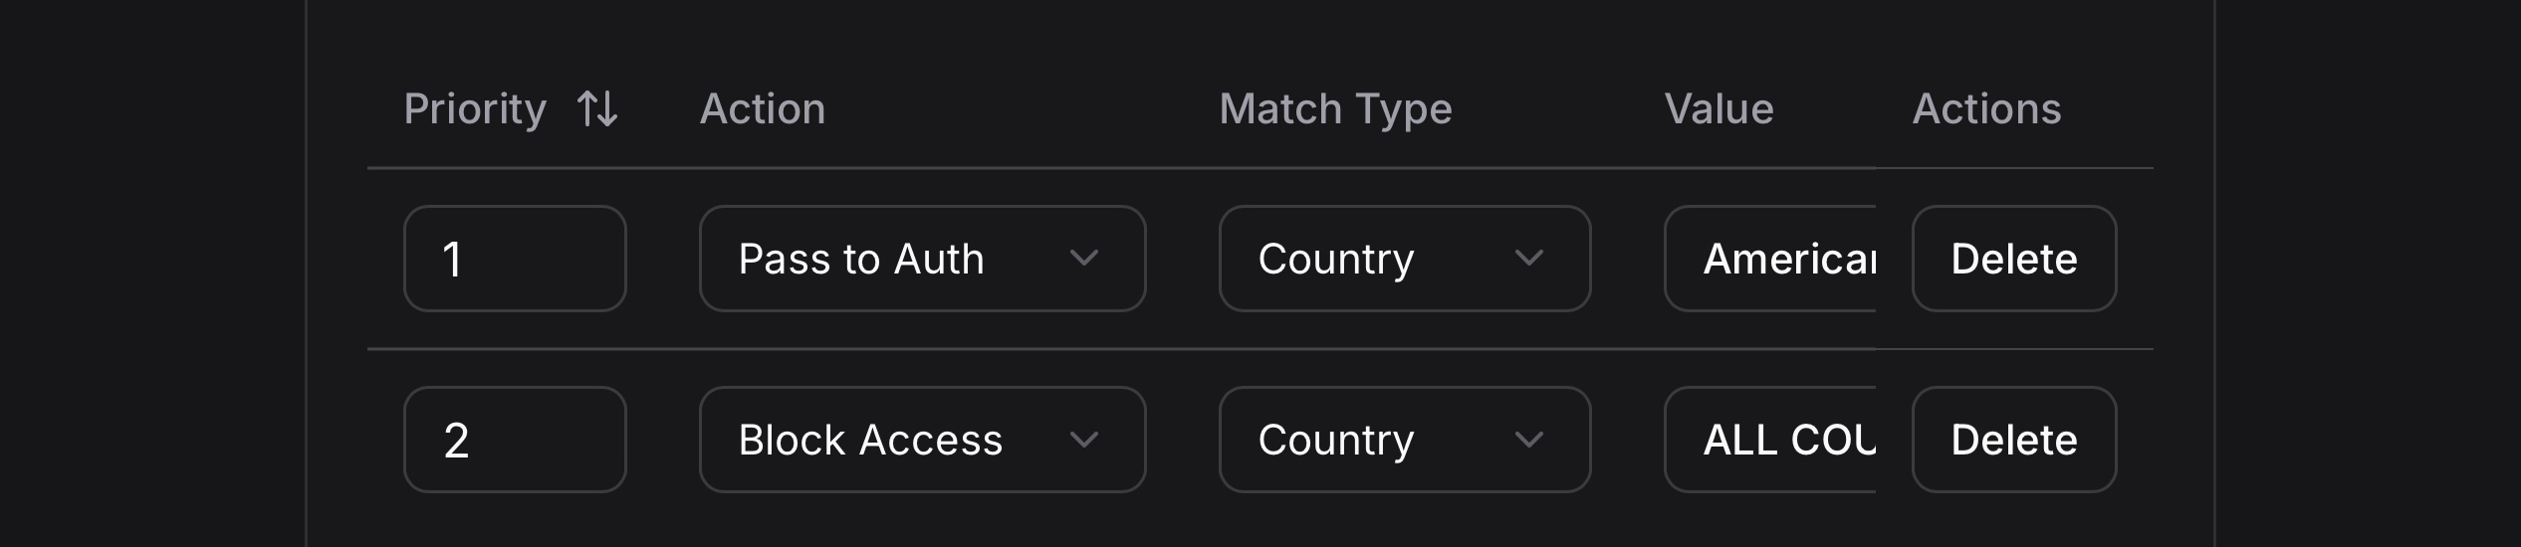Click the Priority column header label

(x=475, y=109)
